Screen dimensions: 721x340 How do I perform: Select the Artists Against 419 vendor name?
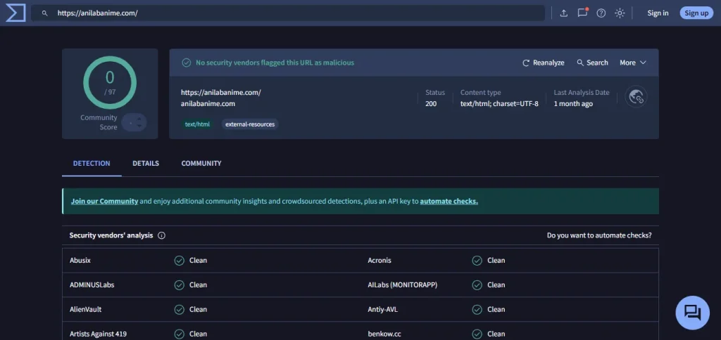pos(98,334)
